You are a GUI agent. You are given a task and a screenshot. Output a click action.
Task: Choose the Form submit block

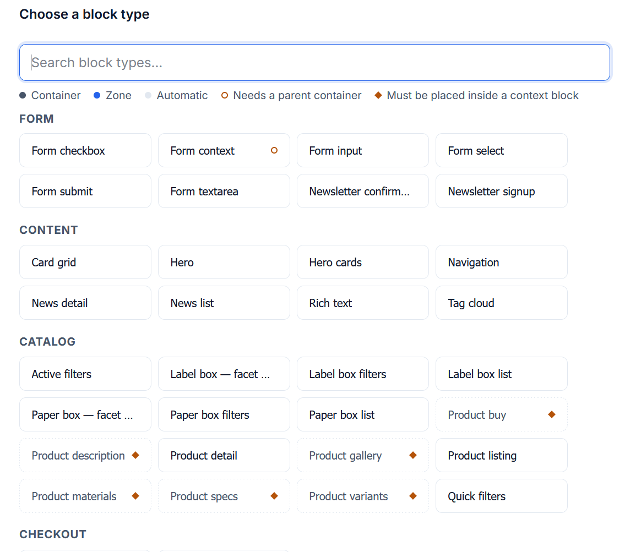[x=85, y=191]
